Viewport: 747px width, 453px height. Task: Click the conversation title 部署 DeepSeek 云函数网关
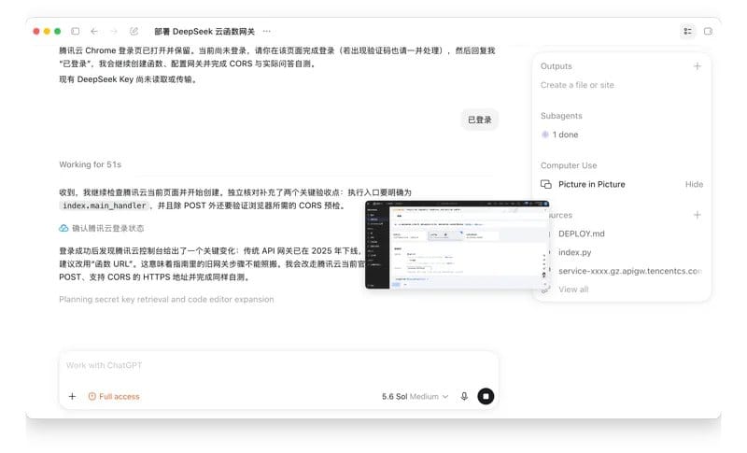click(x=204, y=32)
